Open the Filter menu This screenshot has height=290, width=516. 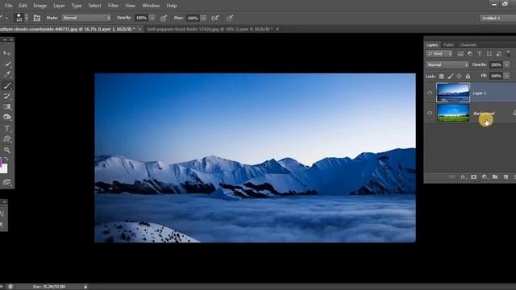(113, 6)
